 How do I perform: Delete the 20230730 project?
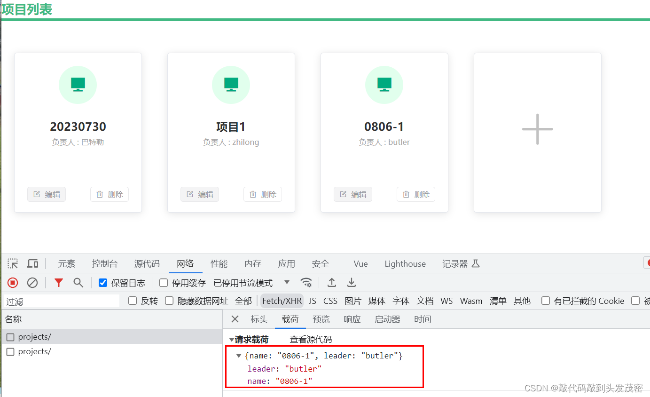(x=110, y=194)
